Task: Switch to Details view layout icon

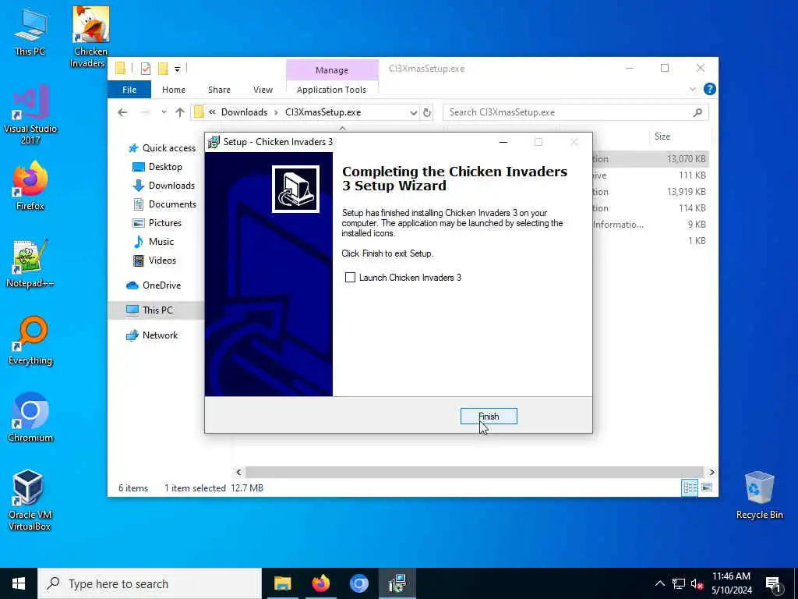Action: (690, 488)
